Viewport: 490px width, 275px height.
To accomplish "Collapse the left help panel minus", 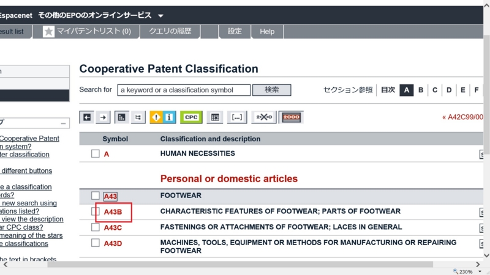I will coord(64,123).
